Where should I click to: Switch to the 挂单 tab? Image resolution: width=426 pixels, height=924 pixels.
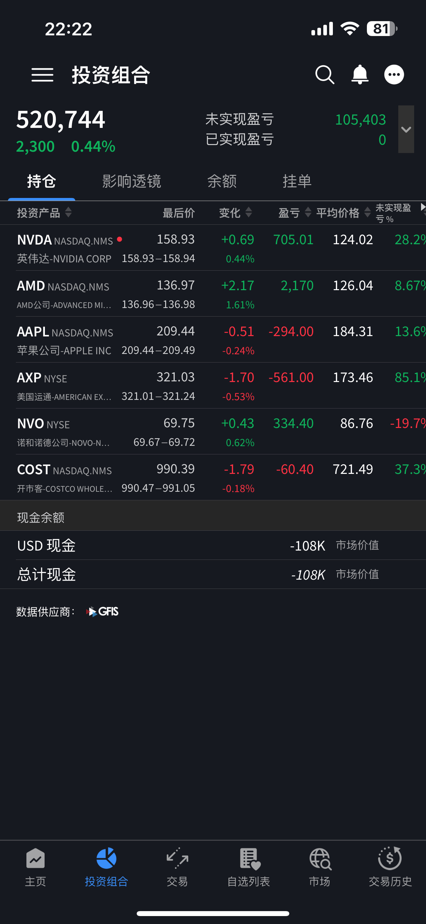click(x=297, y=181)
